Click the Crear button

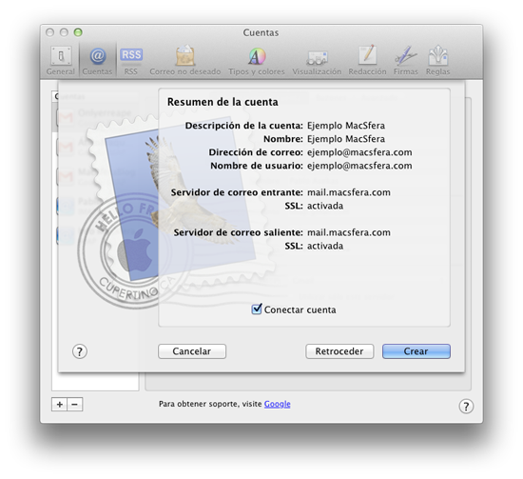click(416, 351)
